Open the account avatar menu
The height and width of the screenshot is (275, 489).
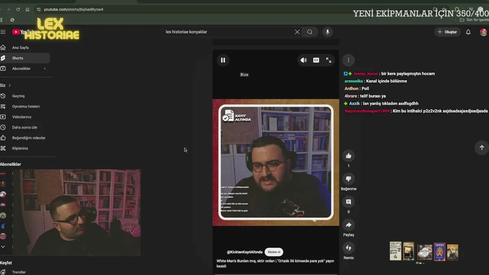coord(483,32)
